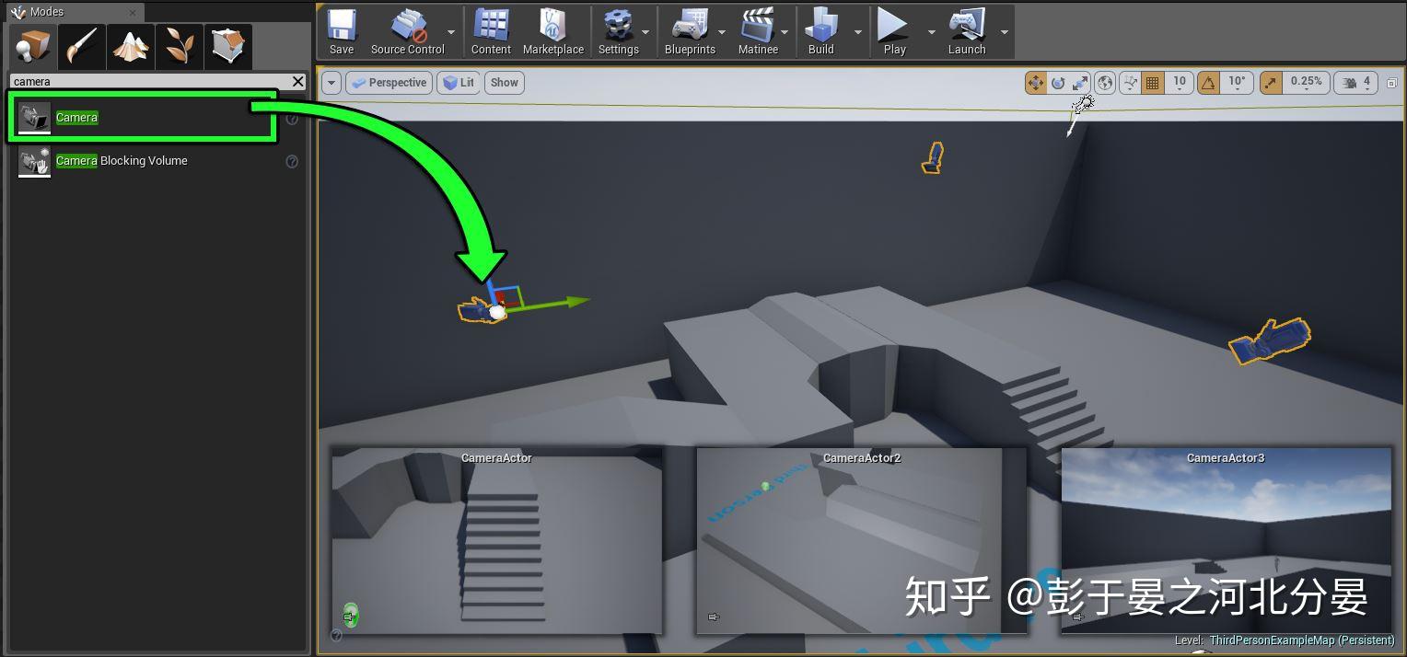Select the Paint mode brush icon
This screenshot has height=657, width=1407.
point(82,45)
